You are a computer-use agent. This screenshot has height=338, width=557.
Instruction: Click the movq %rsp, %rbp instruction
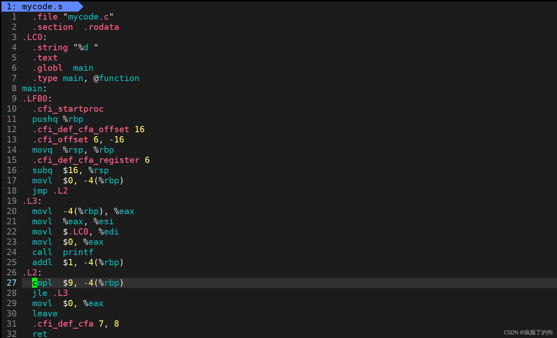(73, 150)
